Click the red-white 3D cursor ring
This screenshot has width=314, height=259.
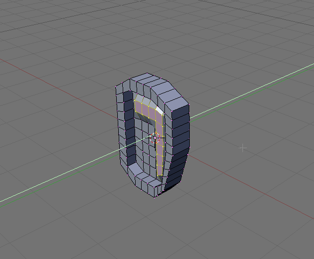click(155, 138)
